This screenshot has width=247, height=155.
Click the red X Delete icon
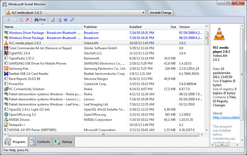click(27, 20)
